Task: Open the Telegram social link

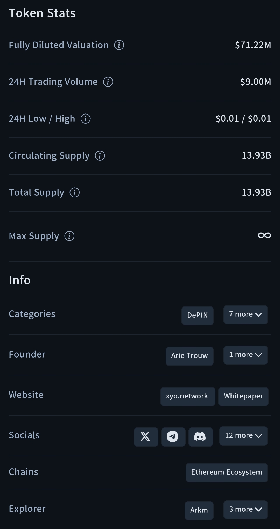Action: (x=173, y=437)
